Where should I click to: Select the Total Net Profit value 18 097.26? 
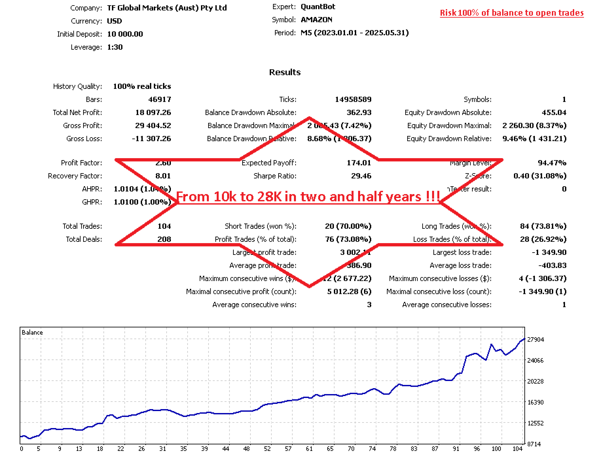click(155, 112)
